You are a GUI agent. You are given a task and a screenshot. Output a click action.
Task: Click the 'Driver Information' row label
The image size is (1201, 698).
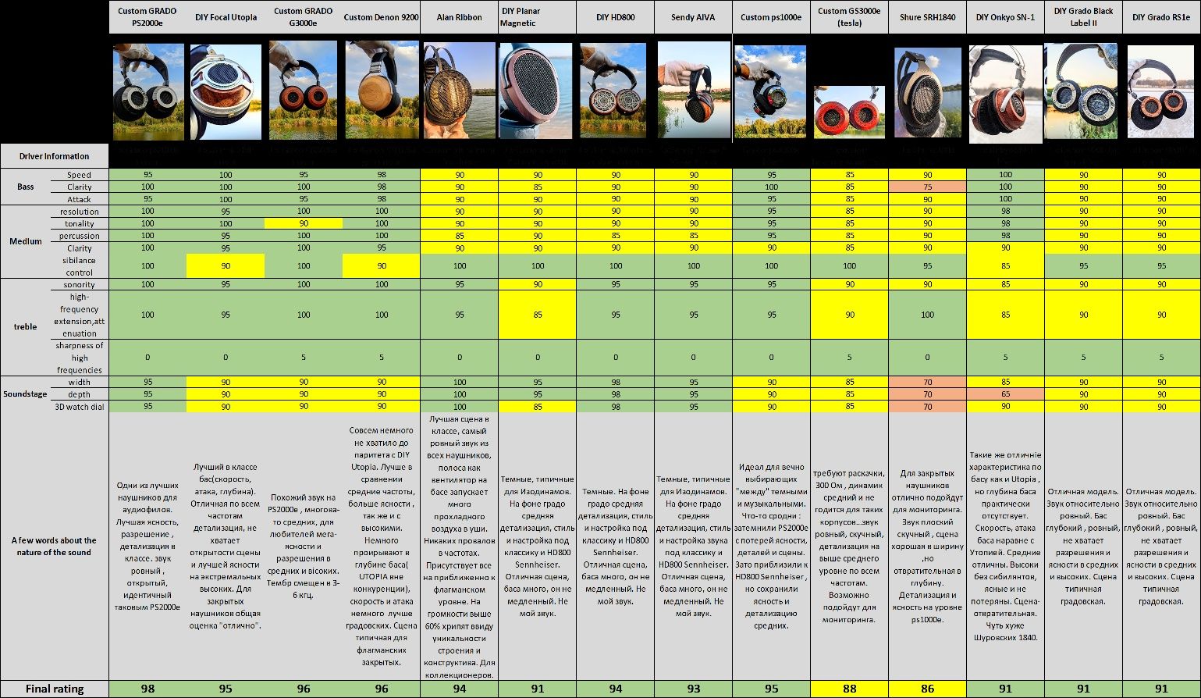coord(55,156)
